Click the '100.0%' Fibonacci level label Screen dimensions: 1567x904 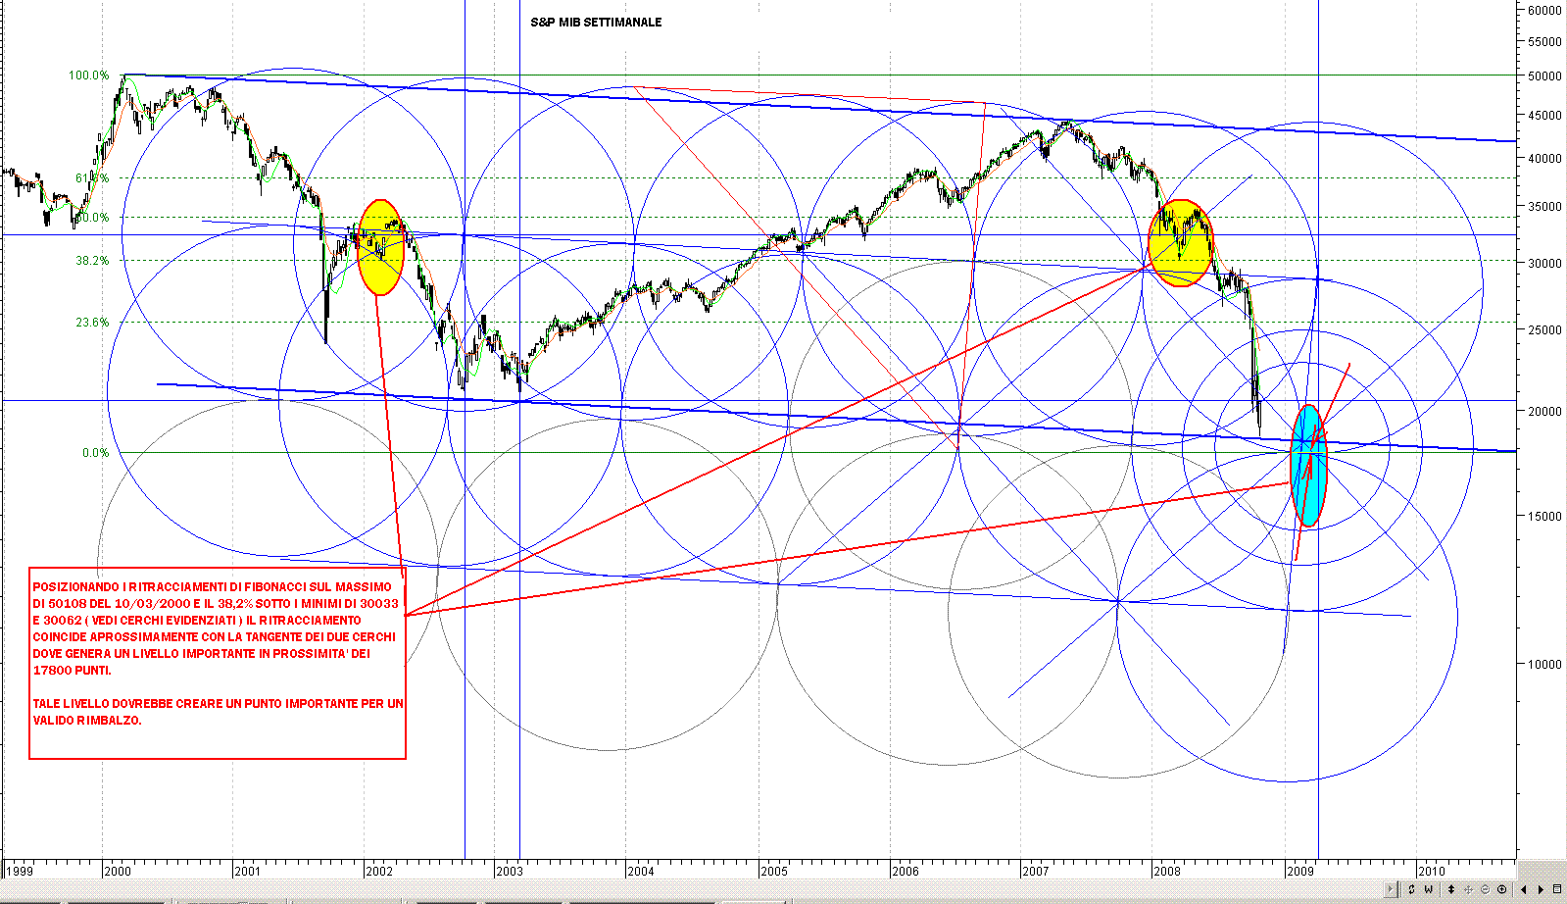point(88,75)
